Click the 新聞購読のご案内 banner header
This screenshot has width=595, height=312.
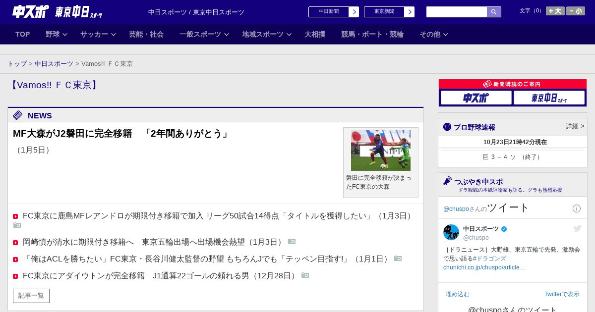[x=513, y=84]
